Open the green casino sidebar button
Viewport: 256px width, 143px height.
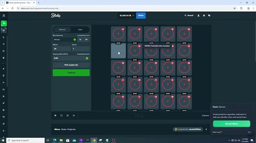4,24
